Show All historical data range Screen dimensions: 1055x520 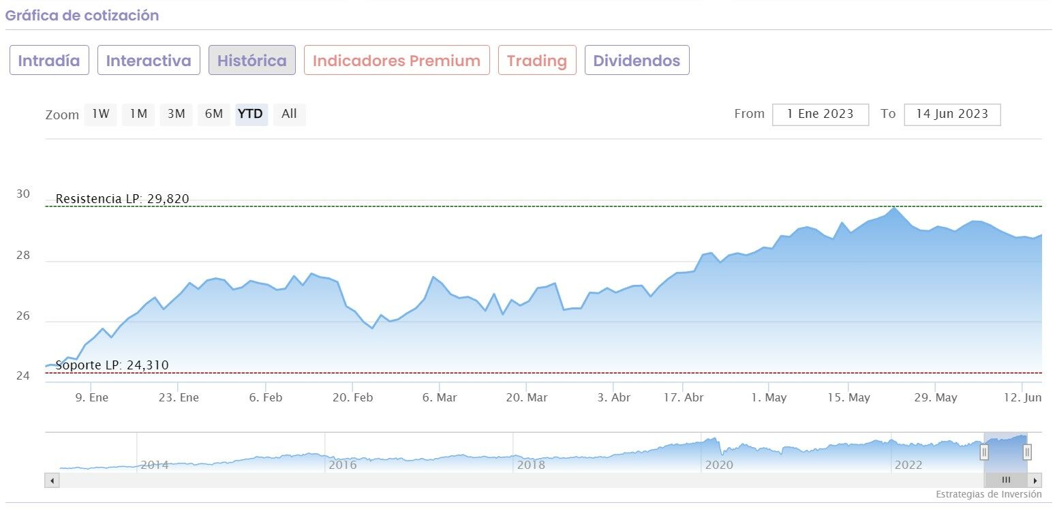(289, 114)
